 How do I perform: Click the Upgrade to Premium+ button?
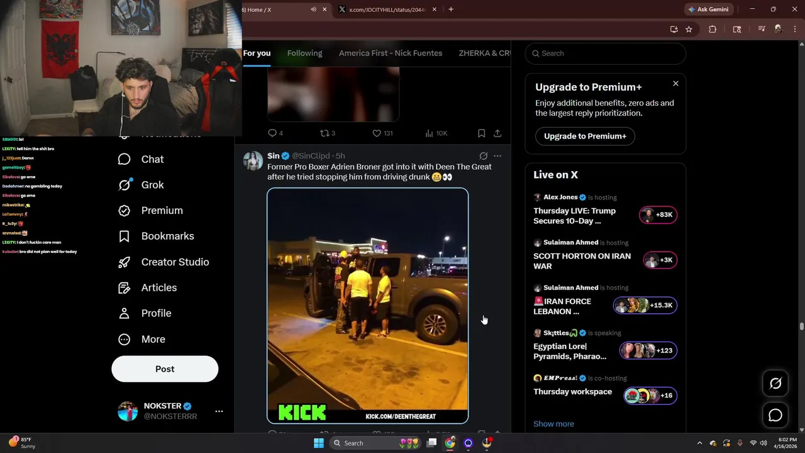[x=585, y=136]
